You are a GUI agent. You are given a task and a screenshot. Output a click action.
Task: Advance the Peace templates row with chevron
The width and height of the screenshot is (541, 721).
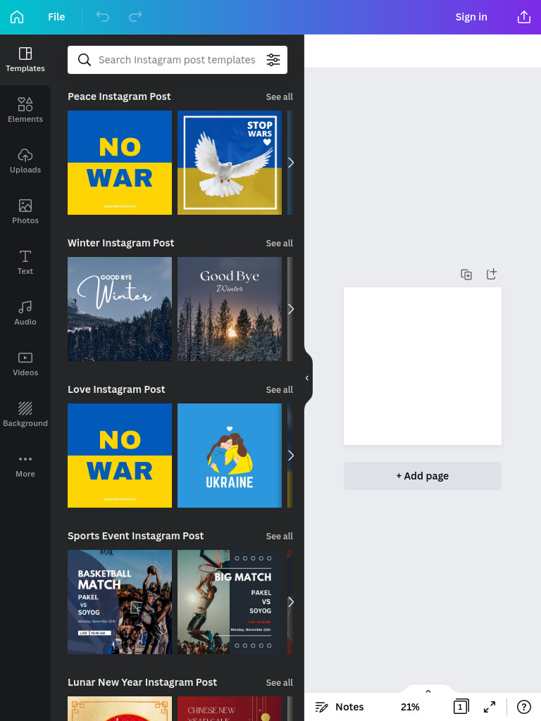pyautogui.click(x=291, y=163)
